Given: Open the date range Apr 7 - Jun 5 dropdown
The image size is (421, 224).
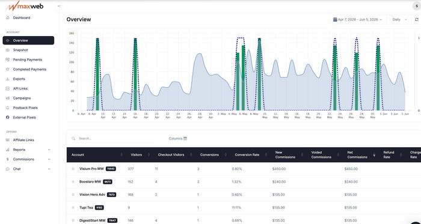Looking at the screenshot, I should (x=358, y=20).
